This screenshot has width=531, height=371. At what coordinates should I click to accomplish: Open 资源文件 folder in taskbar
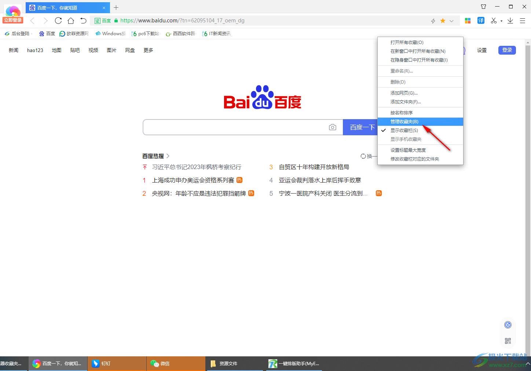point(235,364)
